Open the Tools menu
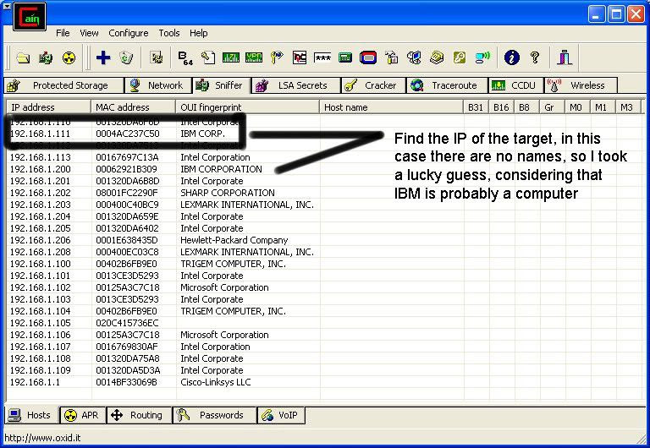The width and height of the screenshot is (650, 448). click(169, 33)
